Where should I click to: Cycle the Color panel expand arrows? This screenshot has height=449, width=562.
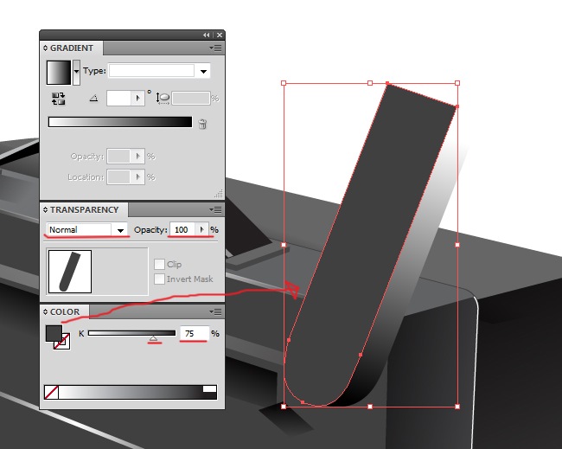45,312
